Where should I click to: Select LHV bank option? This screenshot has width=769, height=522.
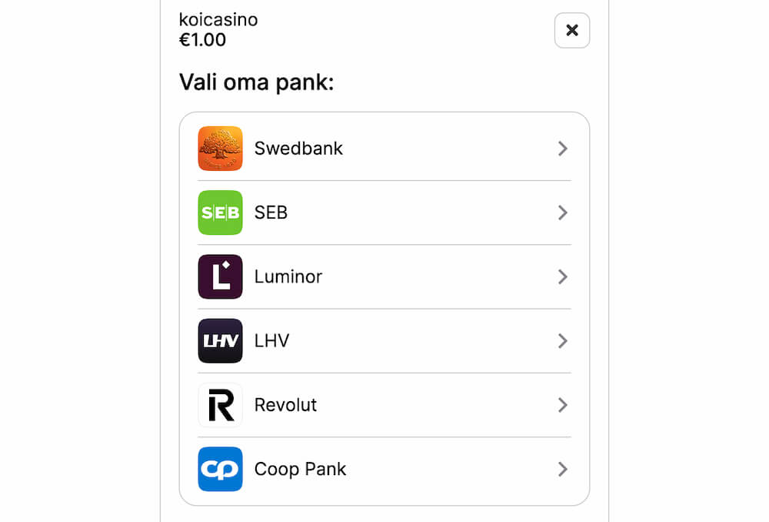[346, 341]
